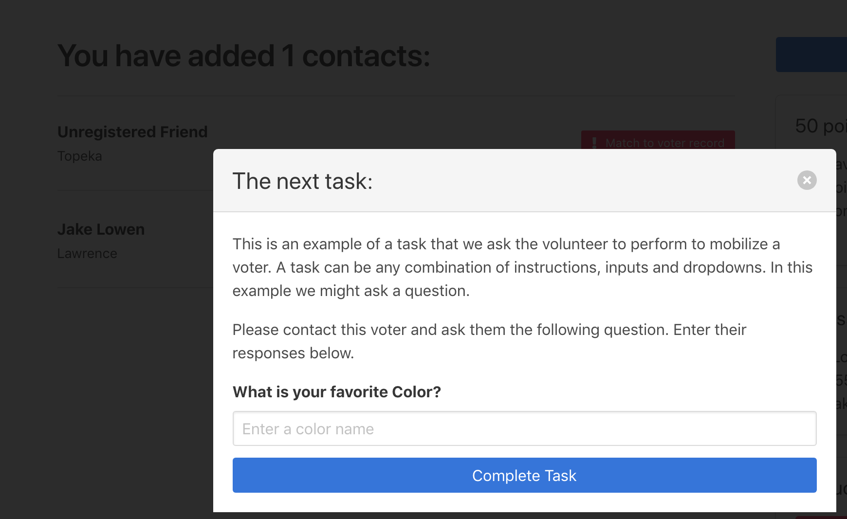This screenshot has width=847, height=519.
Task: Dismiss the task dialog via the X icon
Action: pos(807,180)
